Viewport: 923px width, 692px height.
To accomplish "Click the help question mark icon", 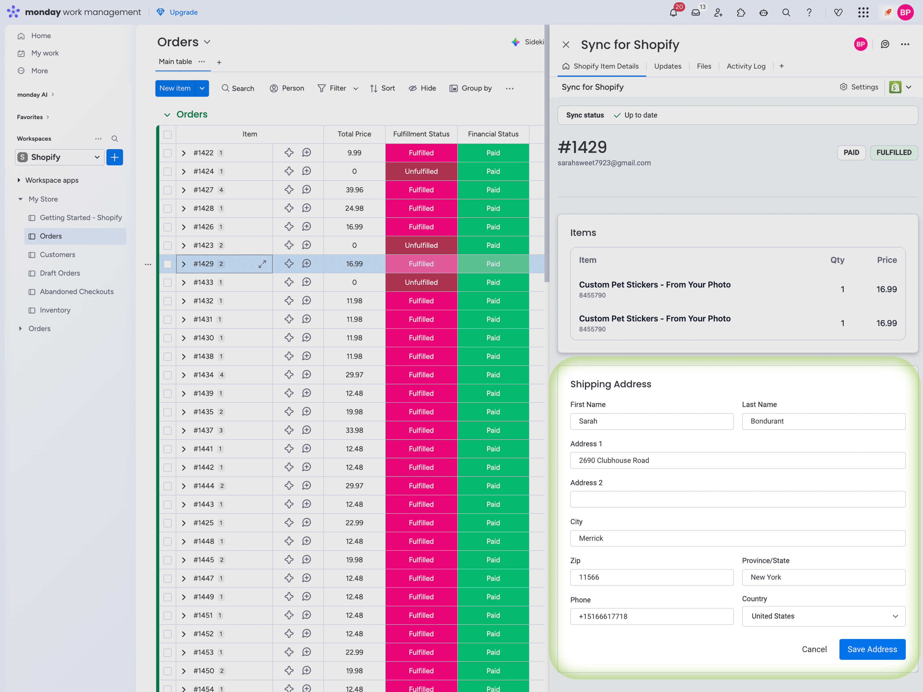I will [x=809, y=12].
